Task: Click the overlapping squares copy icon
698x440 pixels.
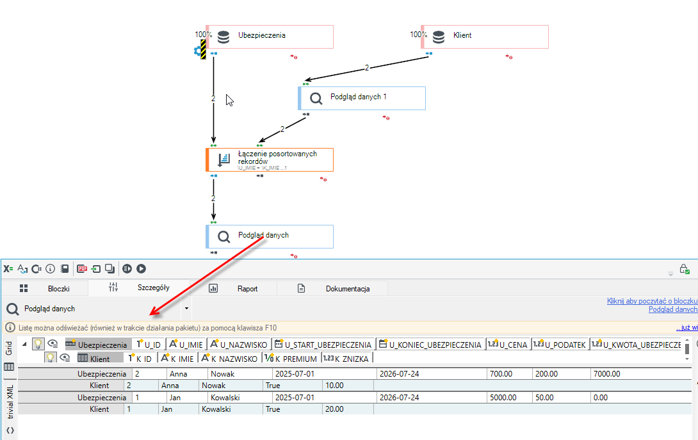Action: pos(110,268)
